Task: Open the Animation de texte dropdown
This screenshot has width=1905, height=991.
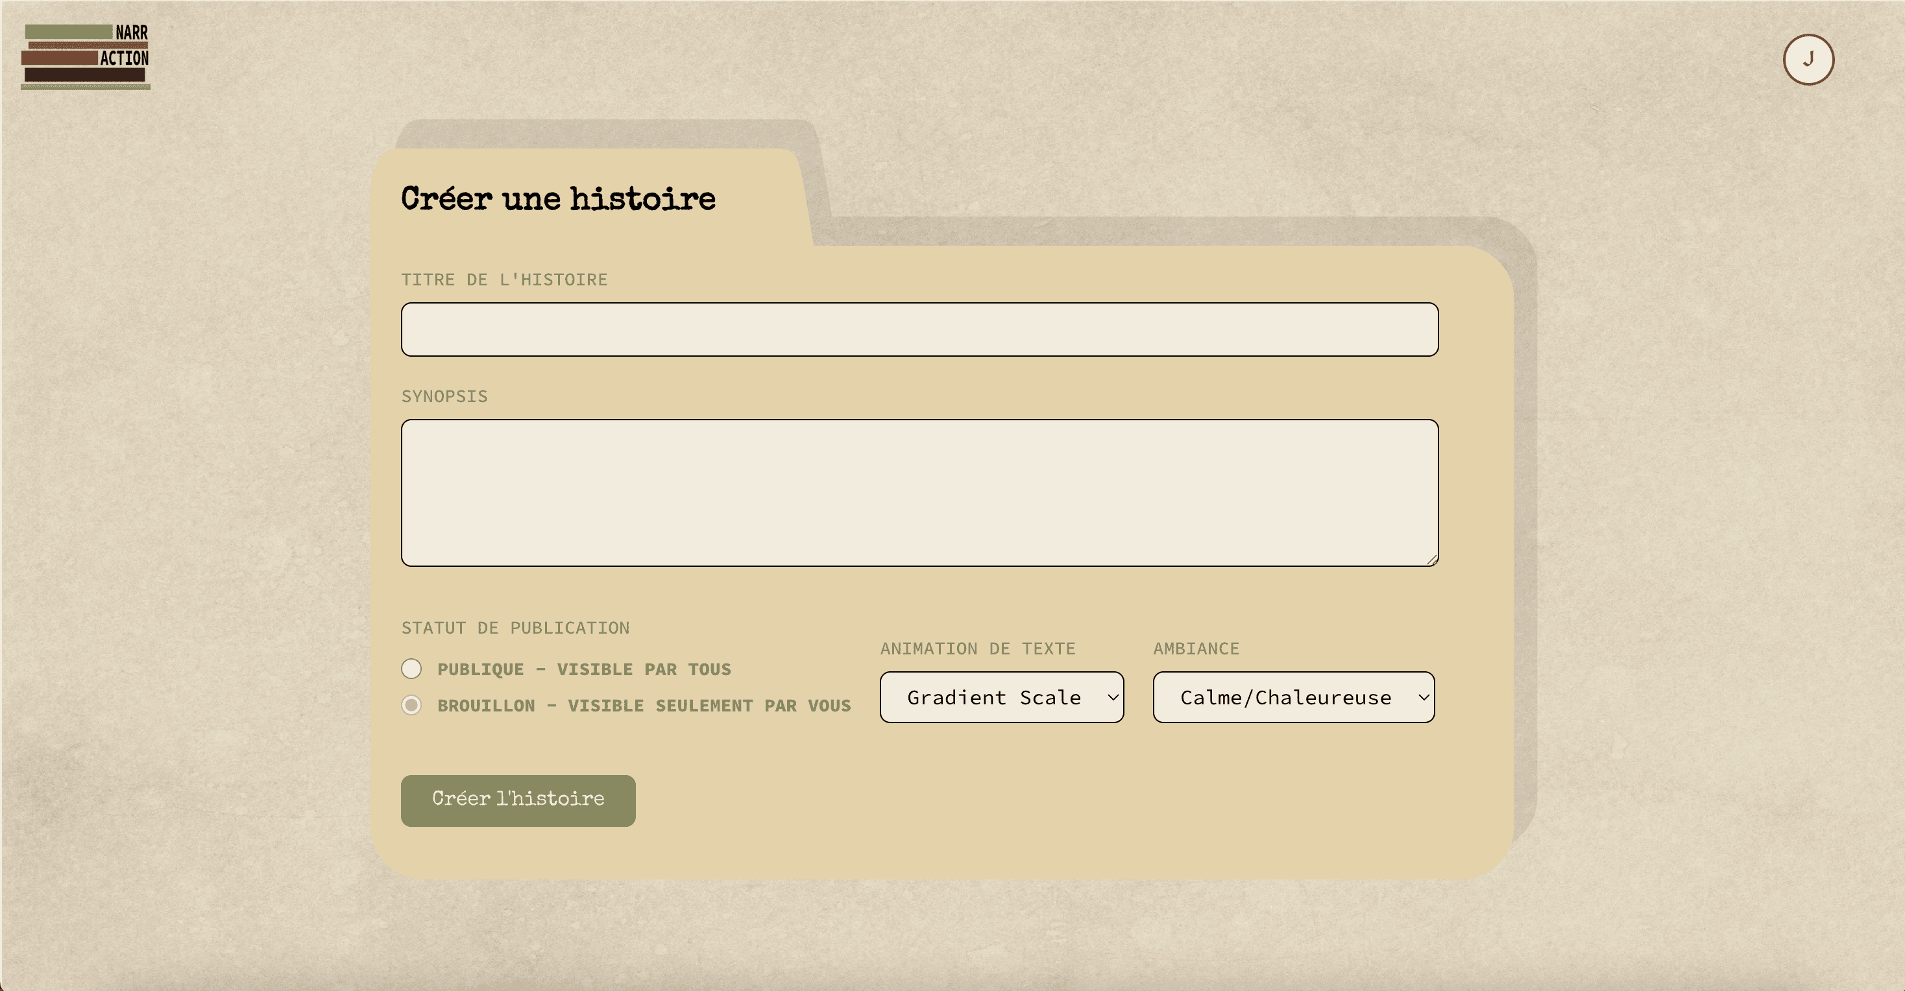Action: pyautogui.click(x=994, y=697)
